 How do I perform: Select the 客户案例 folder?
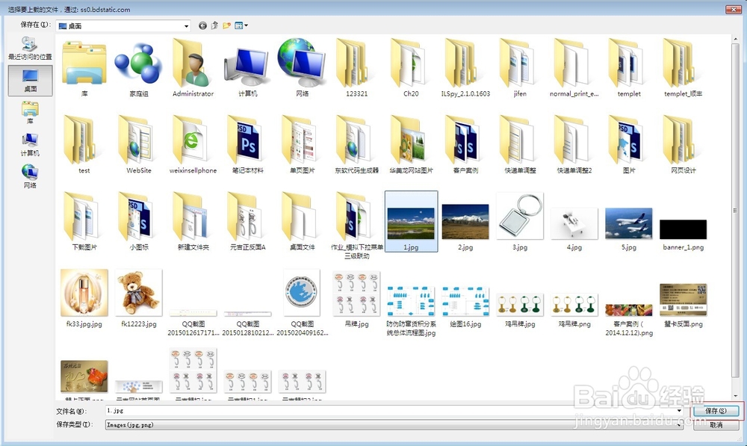(x=465, y=146)
